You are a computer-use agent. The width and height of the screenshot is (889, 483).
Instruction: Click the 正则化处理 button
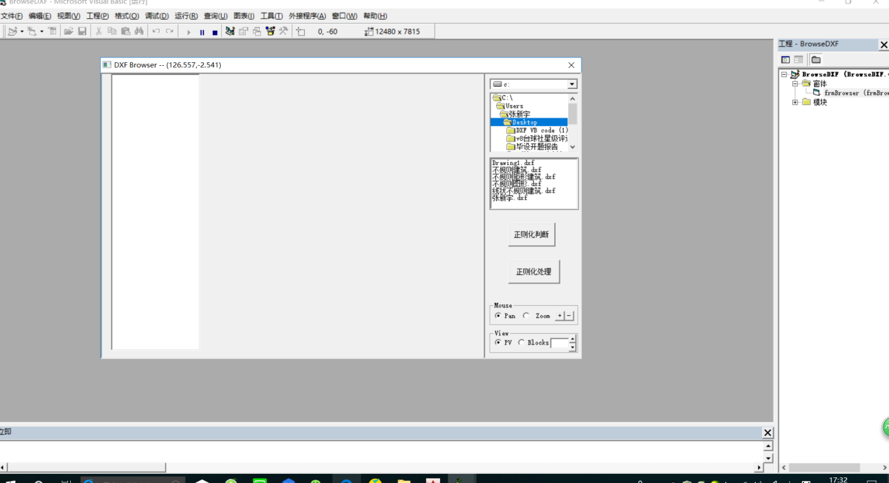click(534, 272)
